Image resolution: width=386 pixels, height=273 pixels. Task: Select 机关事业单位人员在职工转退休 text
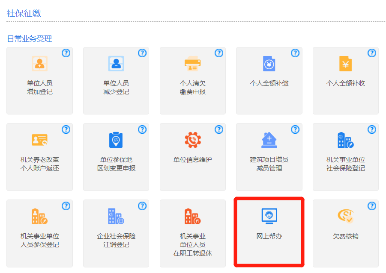pos(192,244)
